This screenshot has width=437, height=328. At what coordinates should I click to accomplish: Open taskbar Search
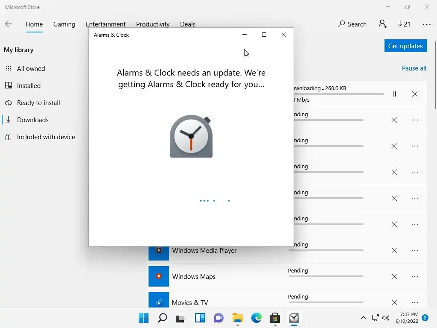(x=163, y=318)
